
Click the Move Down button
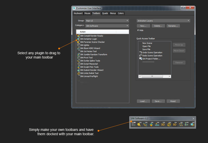click(179, 51)
